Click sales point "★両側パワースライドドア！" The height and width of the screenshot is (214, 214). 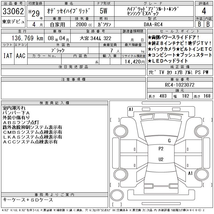173,37
